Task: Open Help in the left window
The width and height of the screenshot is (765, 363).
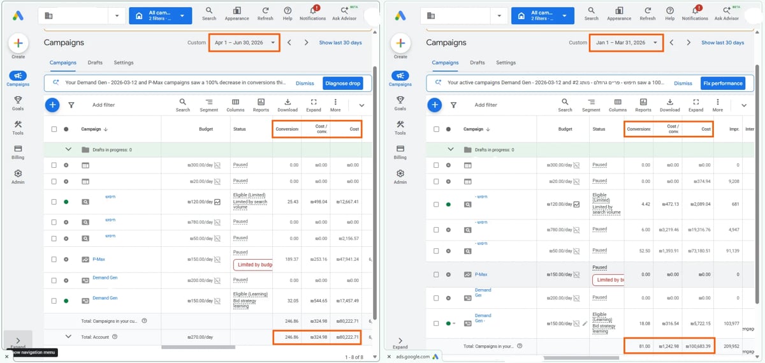Action: coord(288,13)
